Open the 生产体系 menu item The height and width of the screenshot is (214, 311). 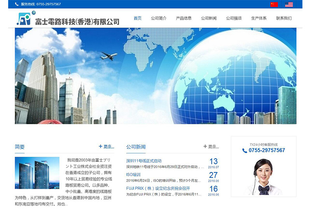tap(259, 18)
